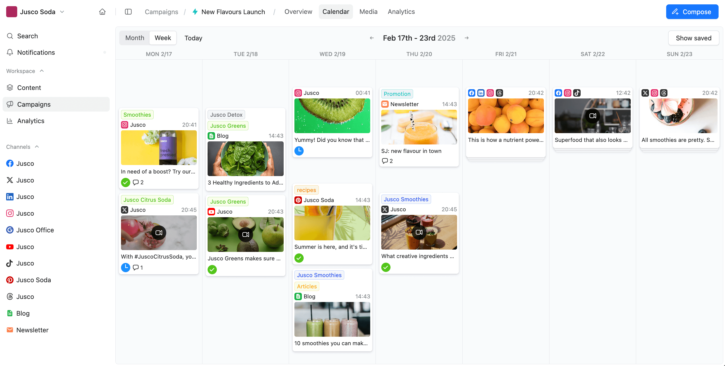Image resolution: width=725 pixels, height=366 pixels.
Task: Switch to Month view
Action: click(x=135, y=38)
